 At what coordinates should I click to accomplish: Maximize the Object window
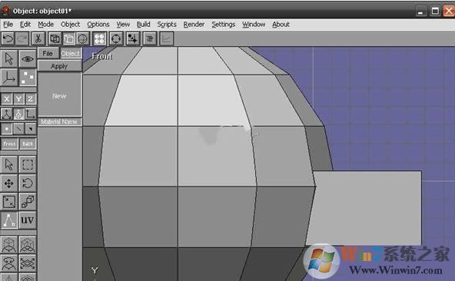435,12
